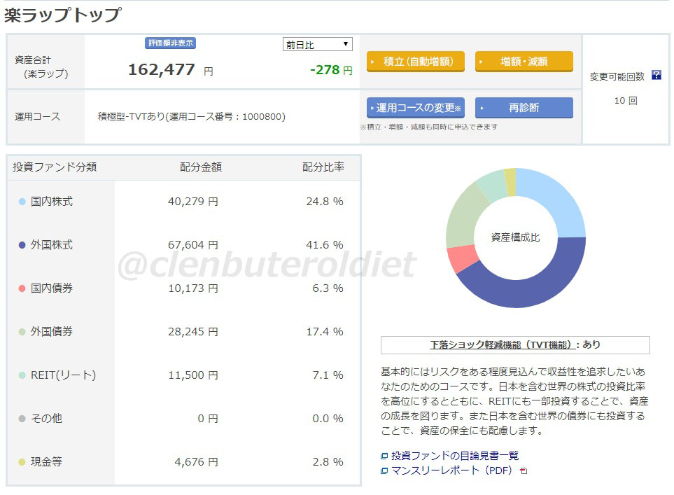The height and width of the screenshot is (495, 674).
Task: Click the 評価額非表示 badge button
Action: 170,43
